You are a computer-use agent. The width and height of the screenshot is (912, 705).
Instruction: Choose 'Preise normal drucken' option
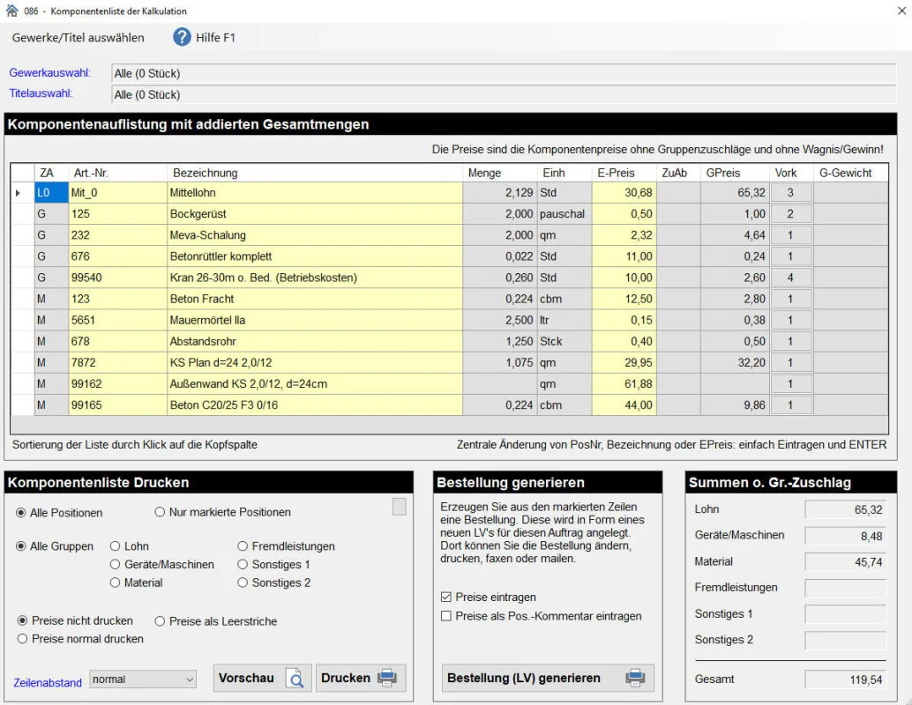22,639
